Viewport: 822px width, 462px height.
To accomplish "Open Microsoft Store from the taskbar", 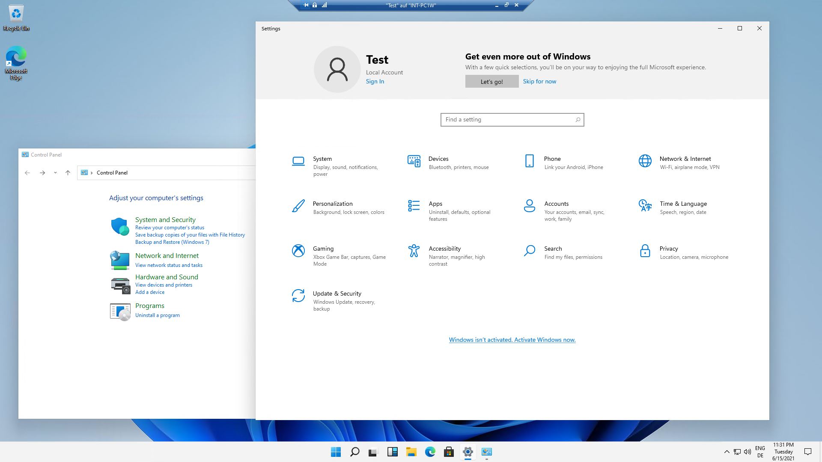I will [x=449, y=452].
